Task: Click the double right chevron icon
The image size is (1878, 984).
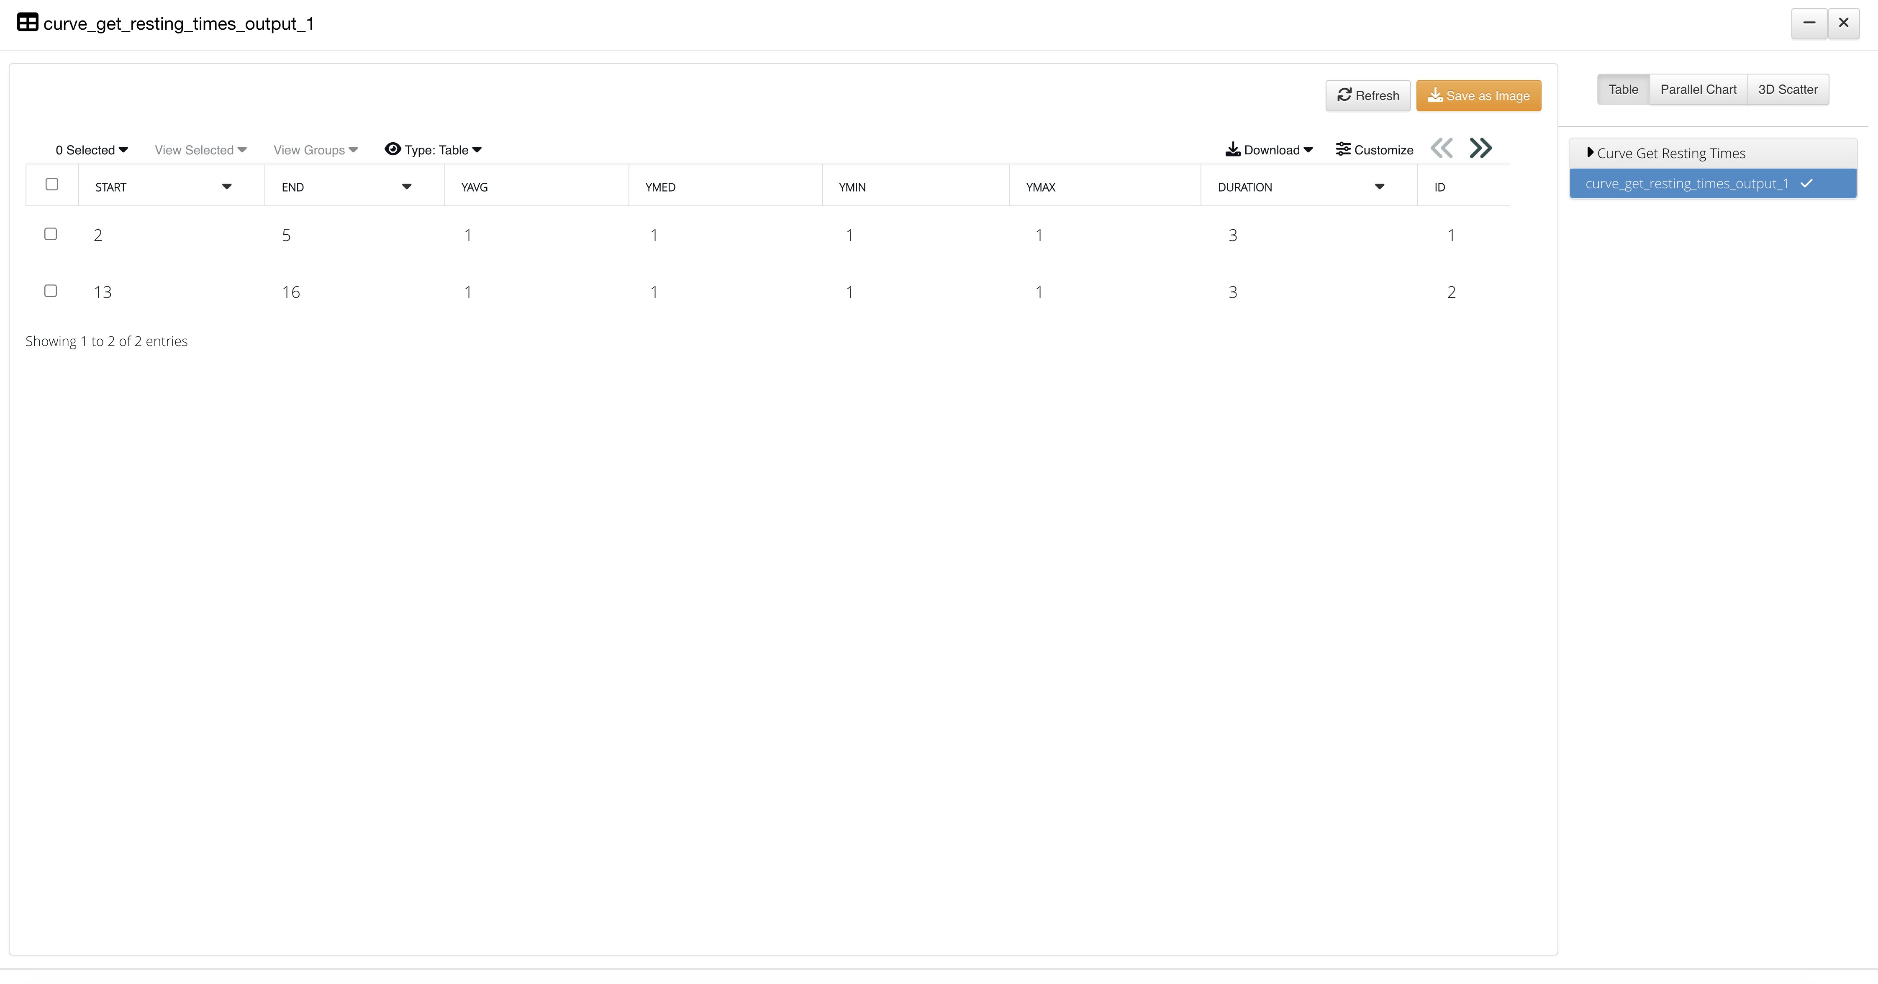Action: pyautogui.click(x=1480, y=149)
